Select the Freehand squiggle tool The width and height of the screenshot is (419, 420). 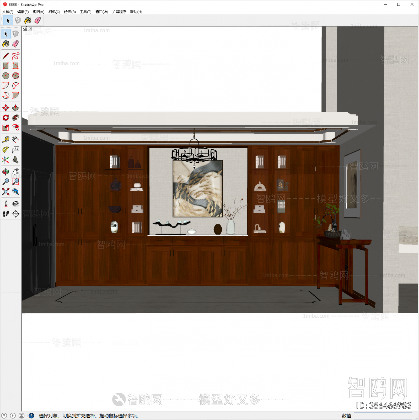[x=16, y=56]
